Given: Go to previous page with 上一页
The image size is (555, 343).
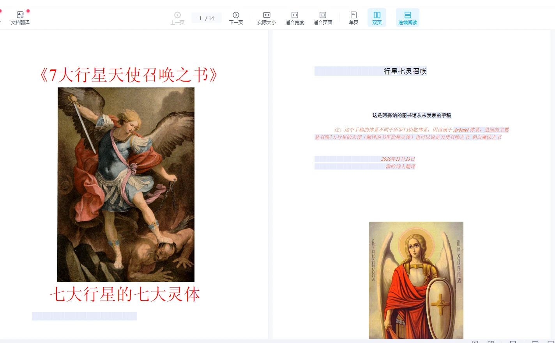Looking at the screenshot, I should pyautogui.click(x=177, y=18).
